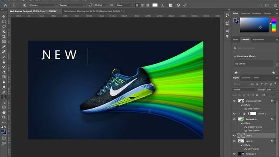
Task: Select the Clone Stamp tool
Action: click(4, 62)
